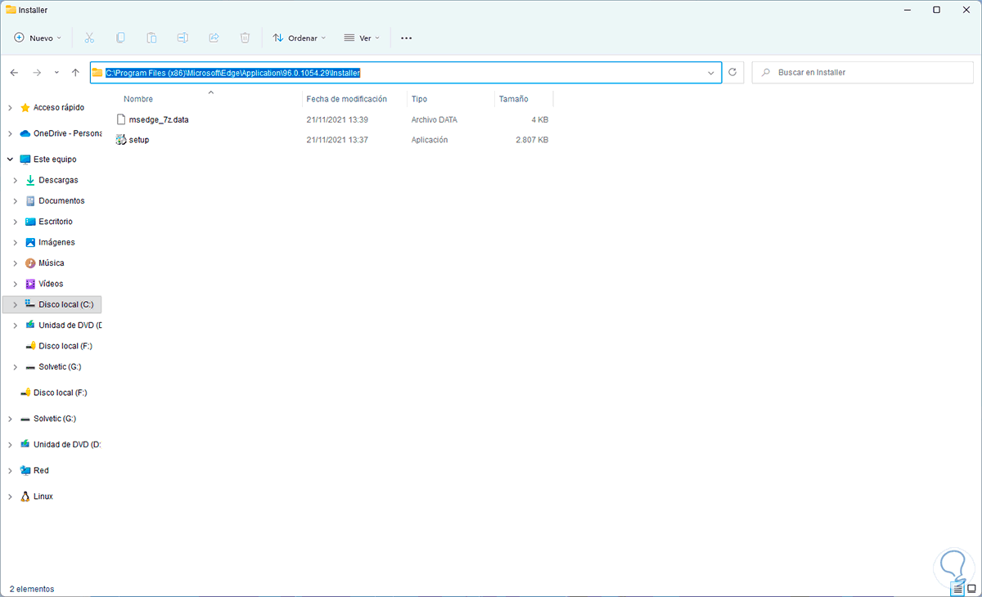
Task: Select Este equipo in navigation pane
Action: [55, 159]
